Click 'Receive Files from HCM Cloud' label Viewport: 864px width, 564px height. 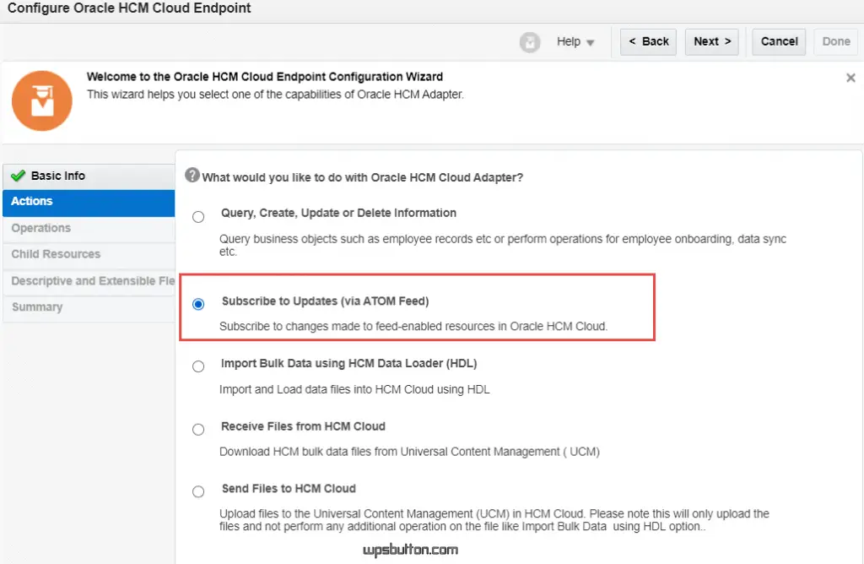pyautogui.click(x=303, y=426)
